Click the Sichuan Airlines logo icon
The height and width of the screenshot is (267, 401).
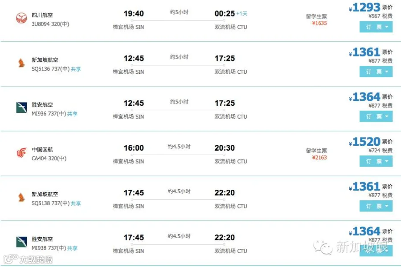point(21,18)
